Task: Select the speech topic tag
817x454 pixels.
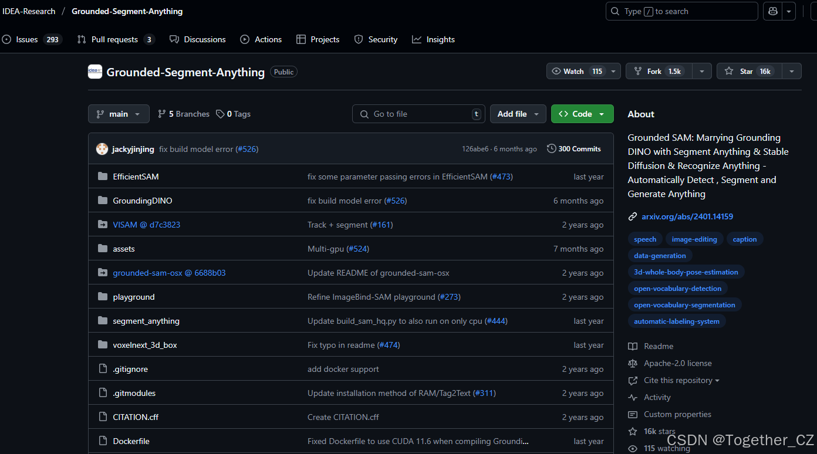Action: [x=645, y=239]
